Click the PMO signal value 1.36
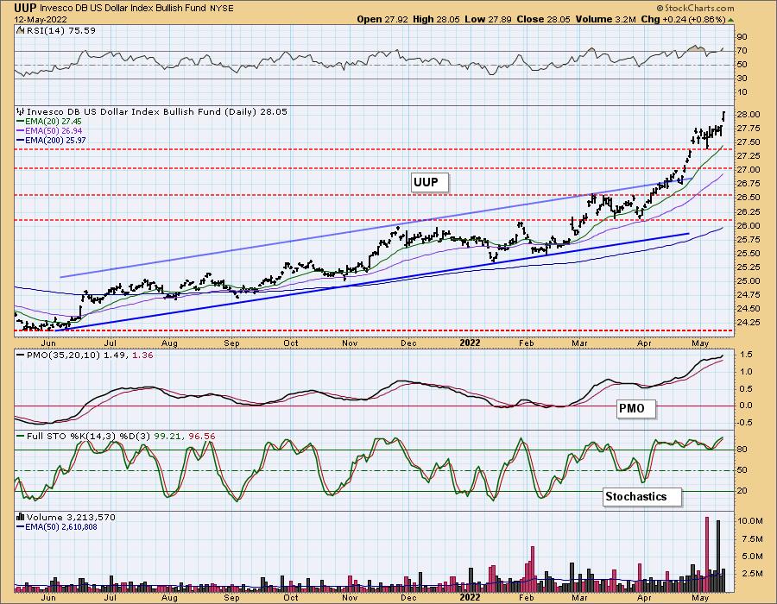This screenshot has height=604, width=777. [142, 355]
